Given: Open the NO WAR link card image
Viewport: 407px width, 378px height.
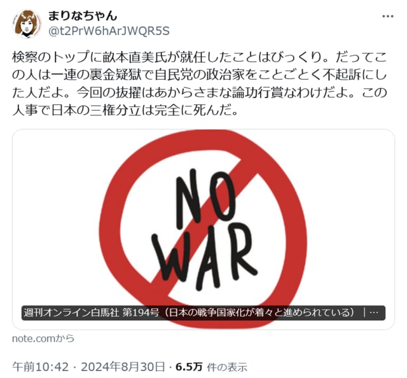Looking at the screenshot, I should tap(203, 229).
